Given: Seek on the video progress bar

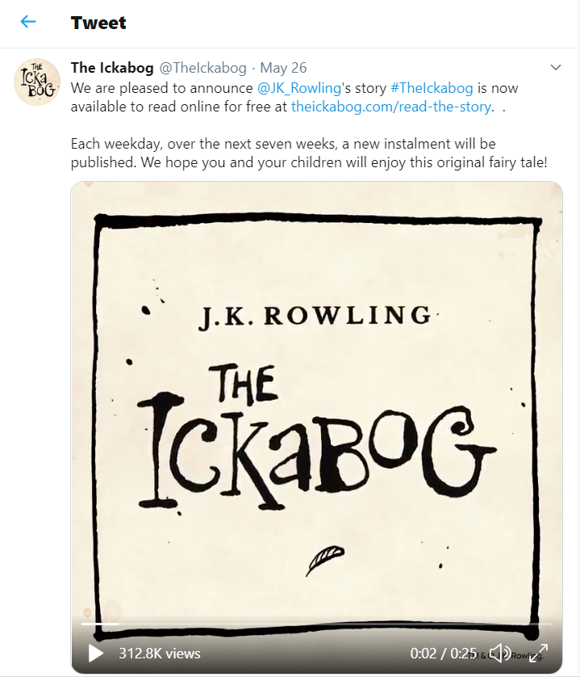Looking at the screenshot, I should [316, 624].
